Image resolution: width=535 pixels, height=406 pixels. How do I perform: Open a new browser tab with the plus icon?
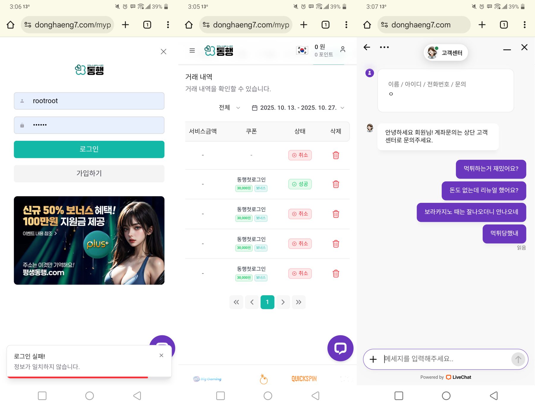(x=125, y=25)
